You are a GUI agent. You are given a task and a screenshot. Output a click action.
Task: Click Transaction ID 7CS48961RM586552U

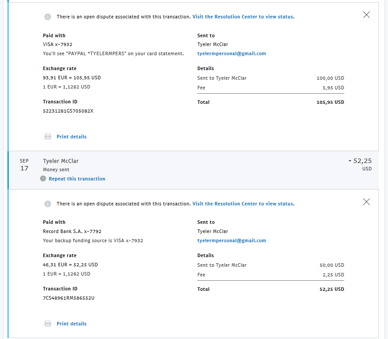[69, 298]
